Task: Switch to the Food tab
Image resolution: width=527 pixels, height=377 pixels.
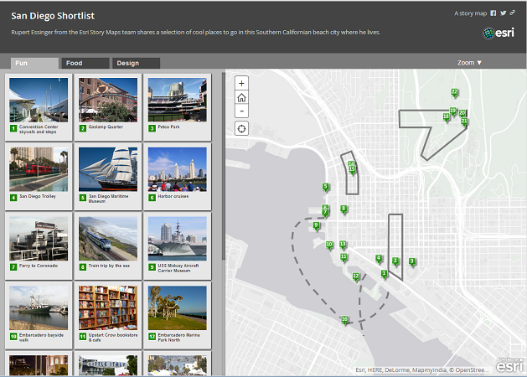Action: pos(85,63)
